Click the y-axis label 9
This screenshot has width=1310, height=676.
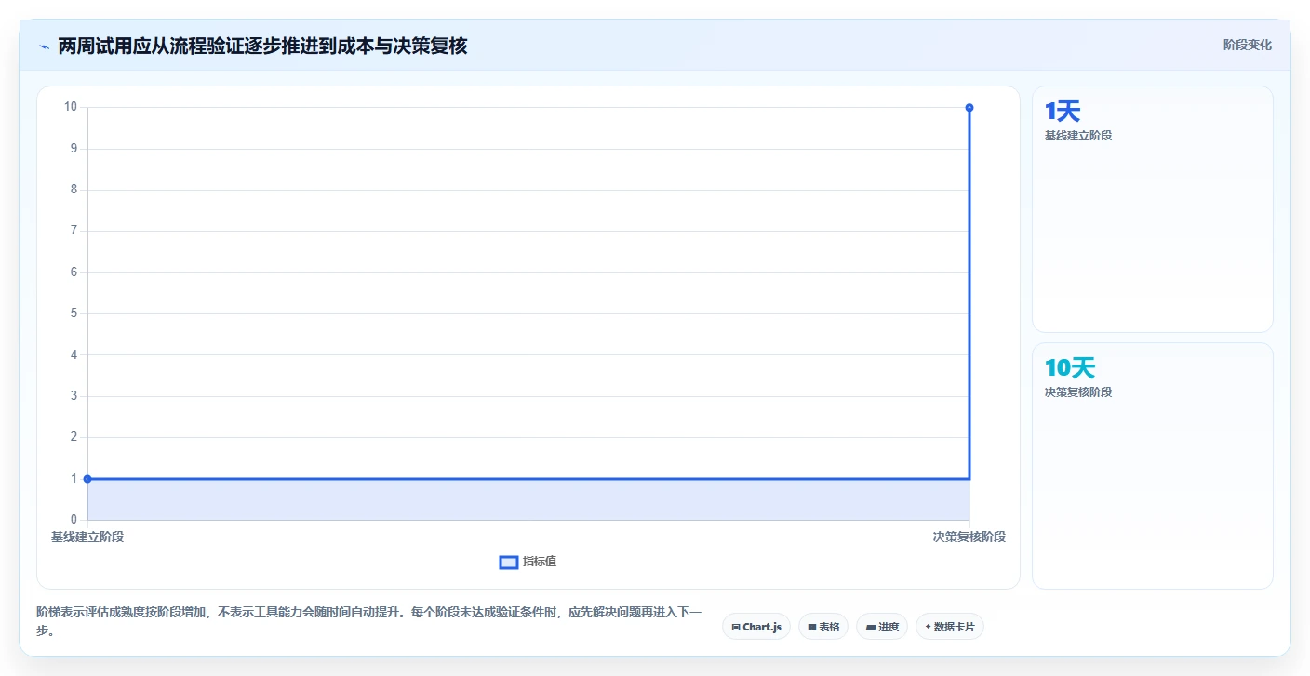74,148
